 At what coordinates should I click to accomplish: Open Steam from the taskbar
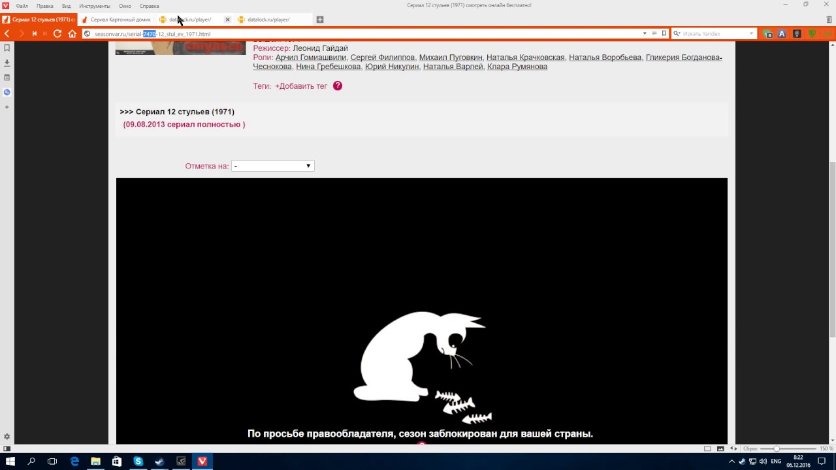[x=159, y=462]
